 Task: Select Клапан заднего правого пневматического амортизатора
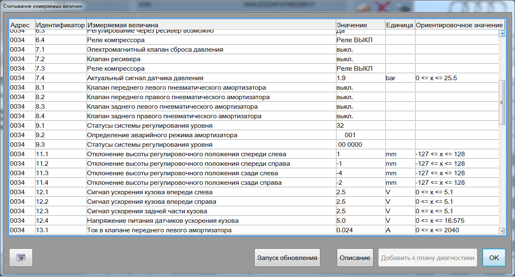tap(254, 116)
